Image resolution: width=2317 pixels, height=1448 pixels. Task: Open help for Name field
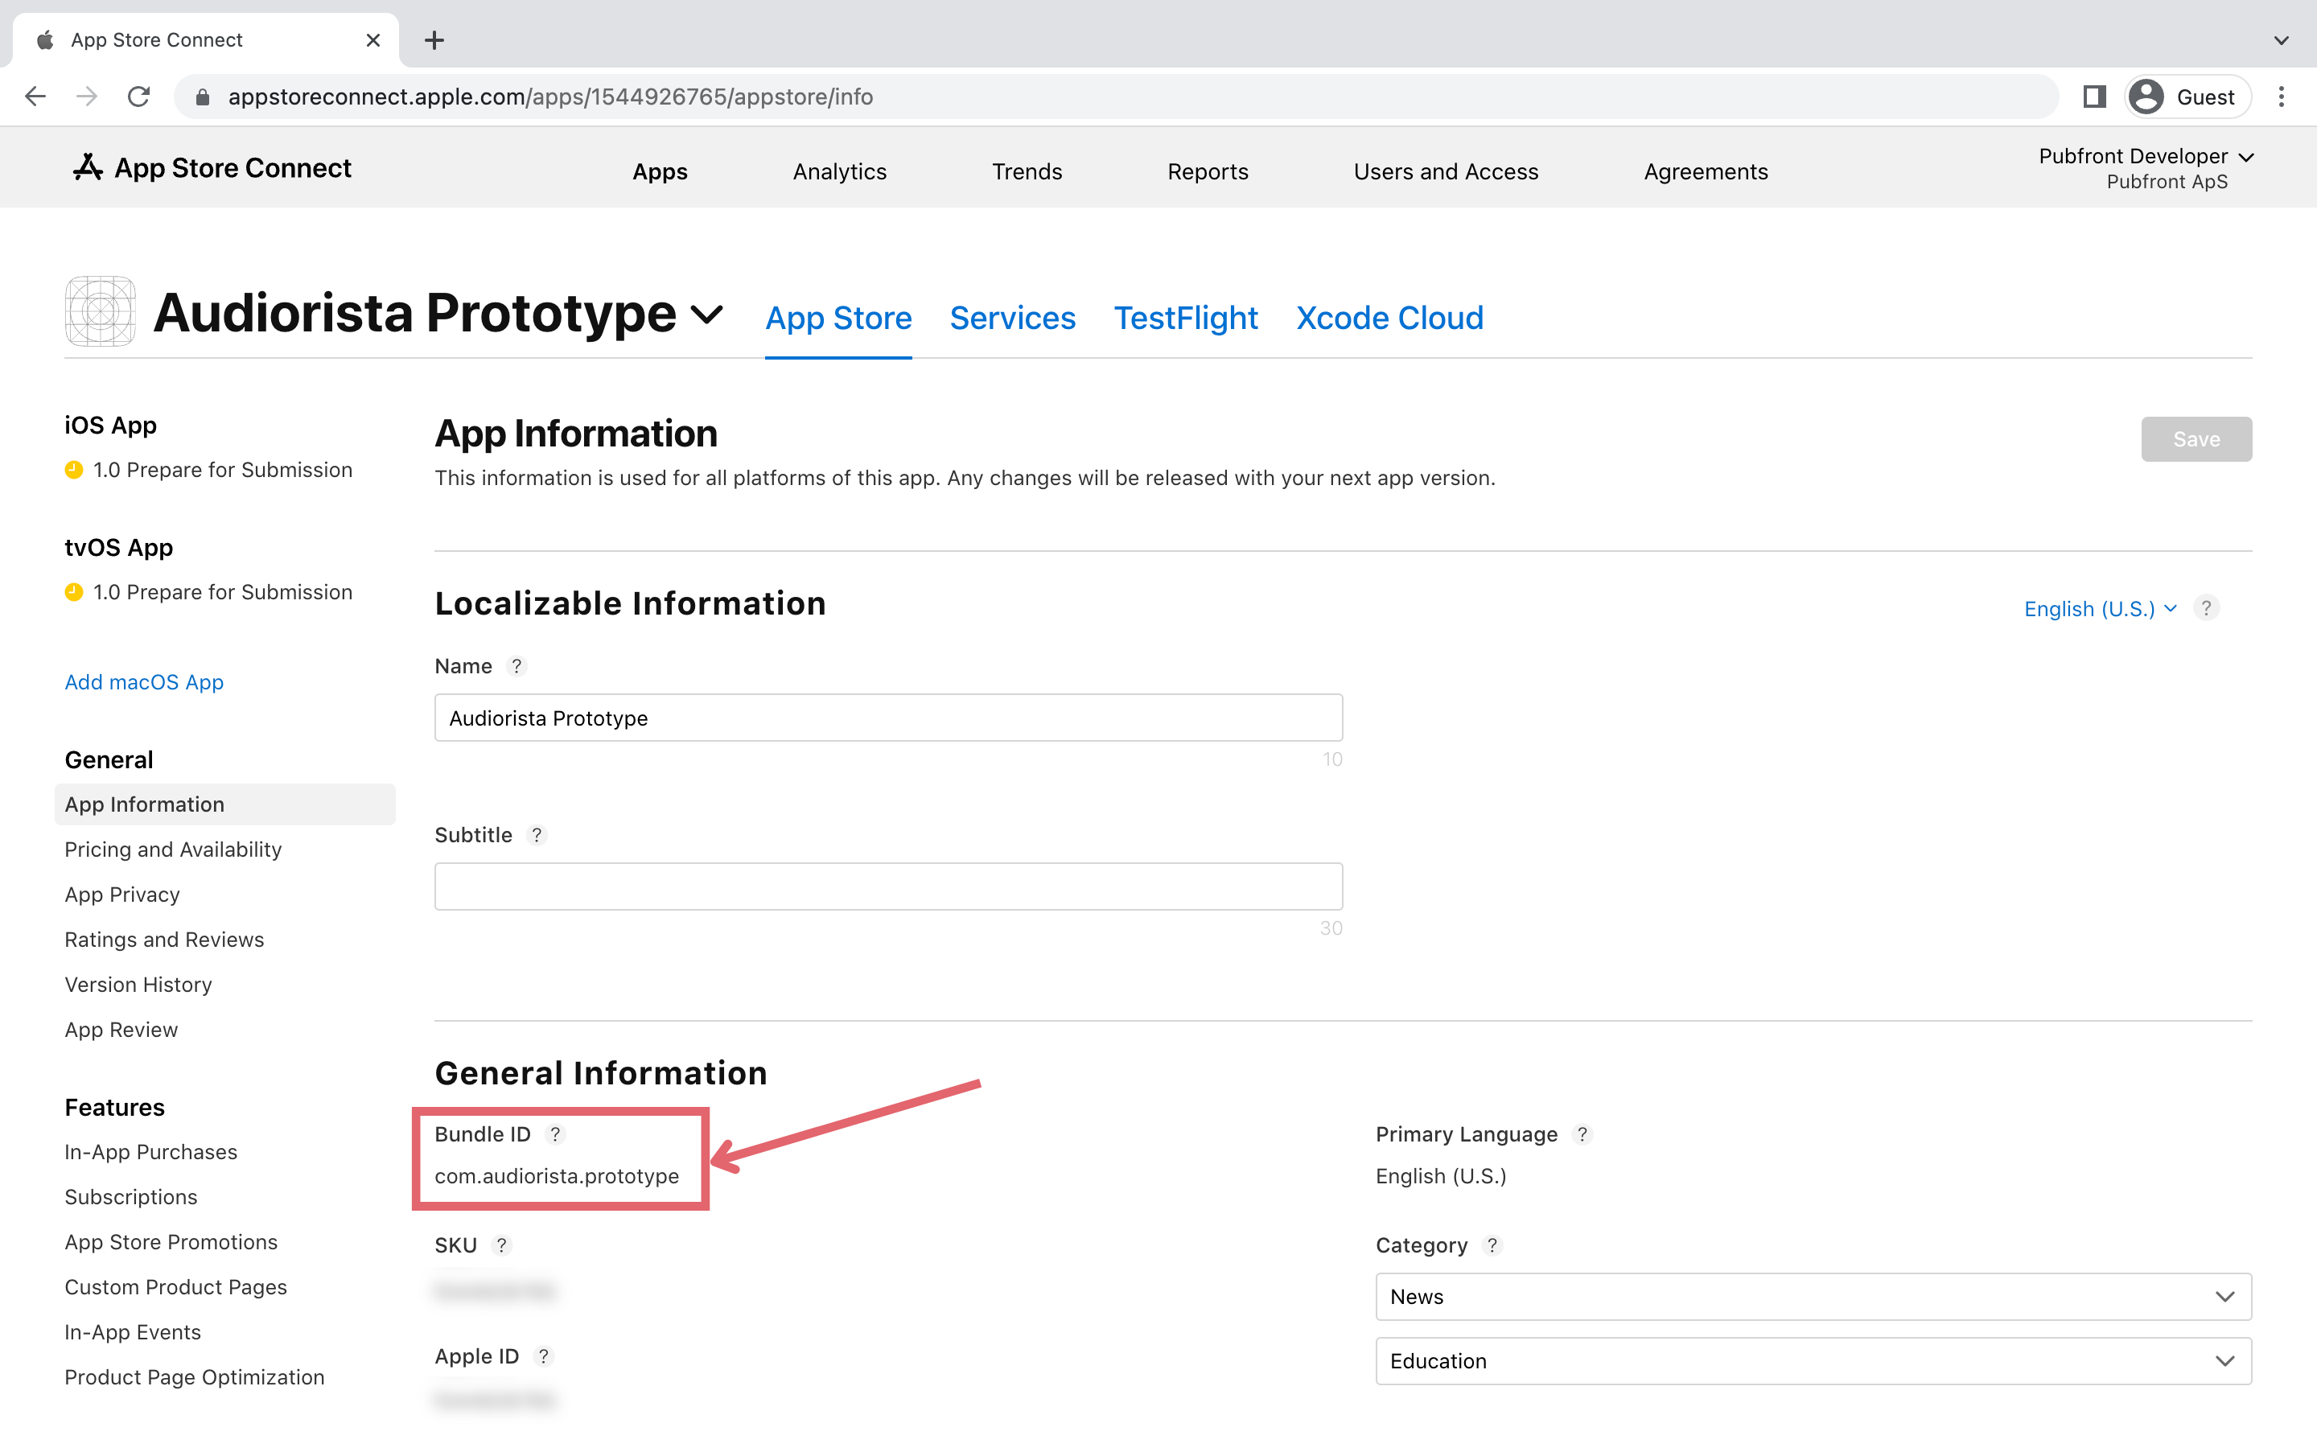pyautogui.click(x=517, y=667)
